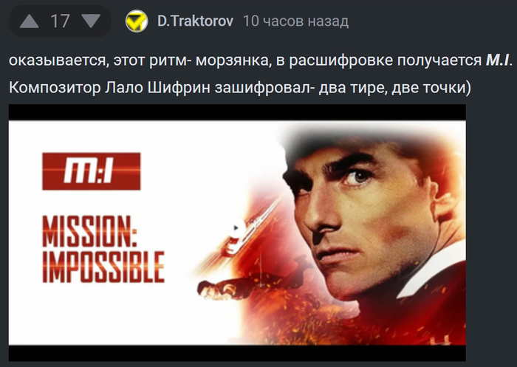
Task: Click the word "морзянка" in the comment
Action: pos(232,61)
